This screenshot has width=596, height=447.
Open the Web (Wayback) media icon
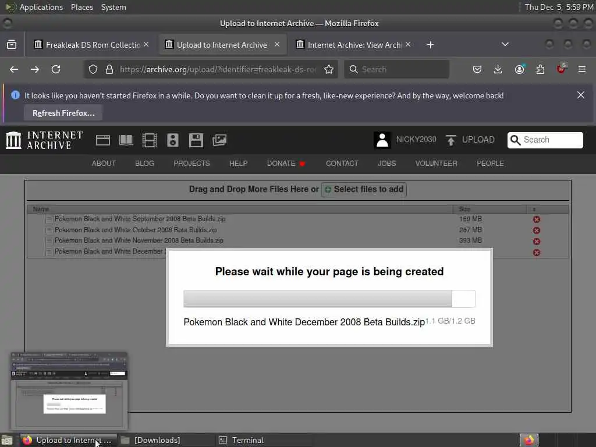(102, 140)
